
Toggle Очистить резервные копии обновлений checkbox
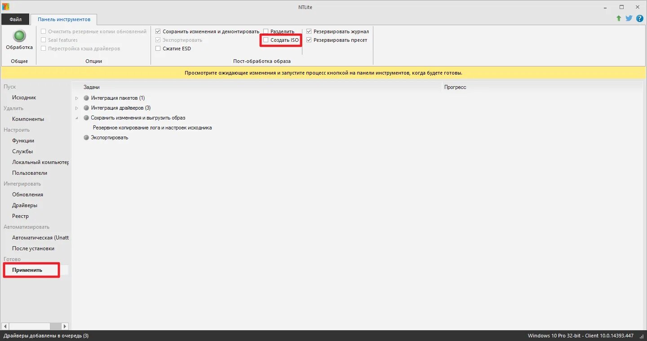pyautogui.click(x=43, y=31)
